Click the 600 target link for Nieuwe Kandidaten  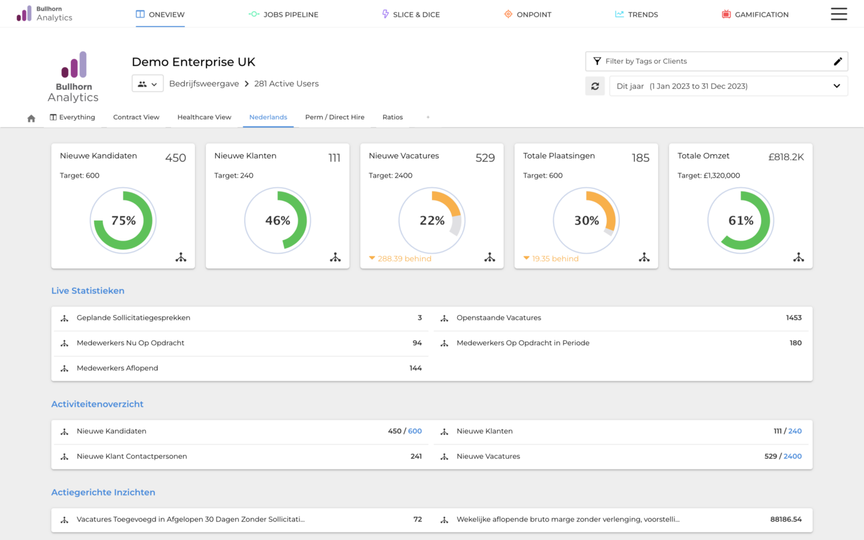pyautogui.click(x=415, y=431)
